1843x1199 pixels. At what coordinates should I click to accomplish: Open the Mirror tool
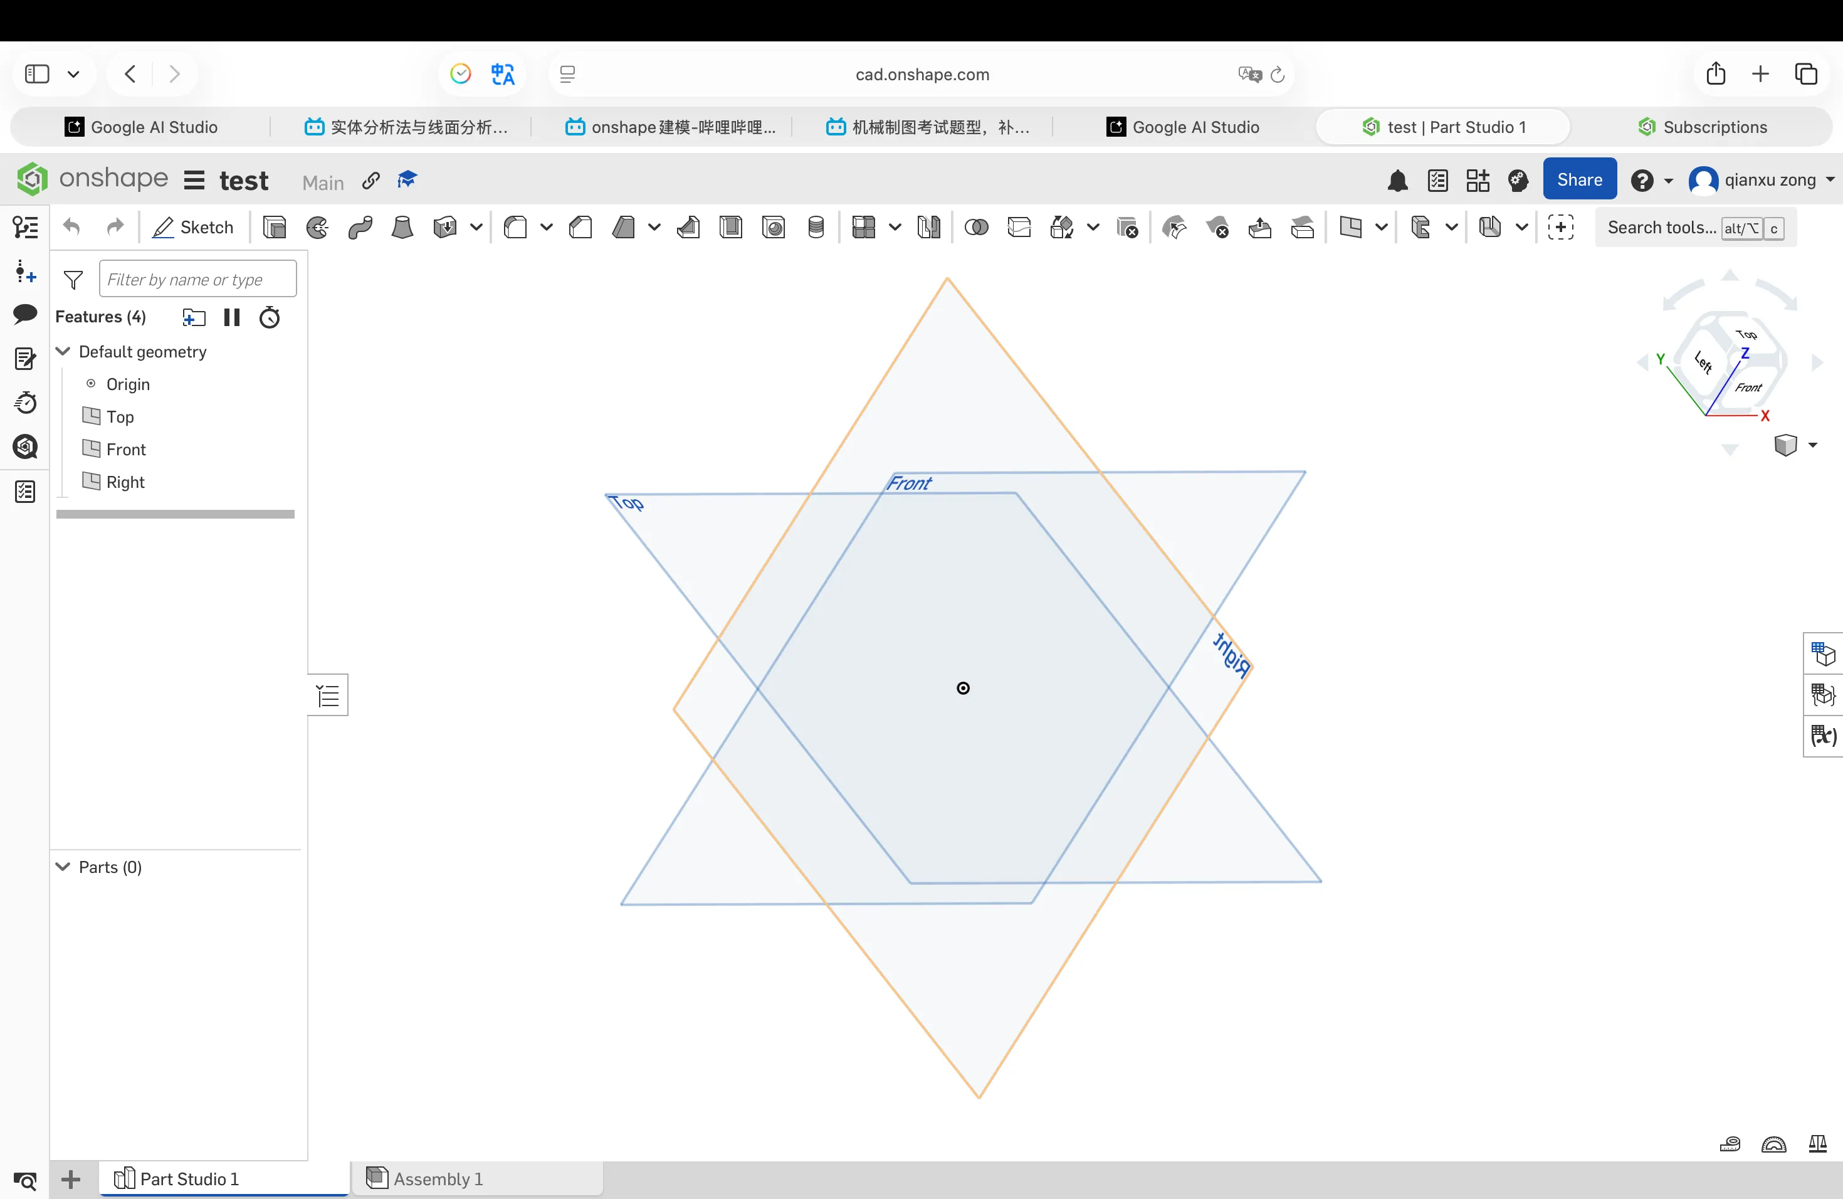[928, 227]
